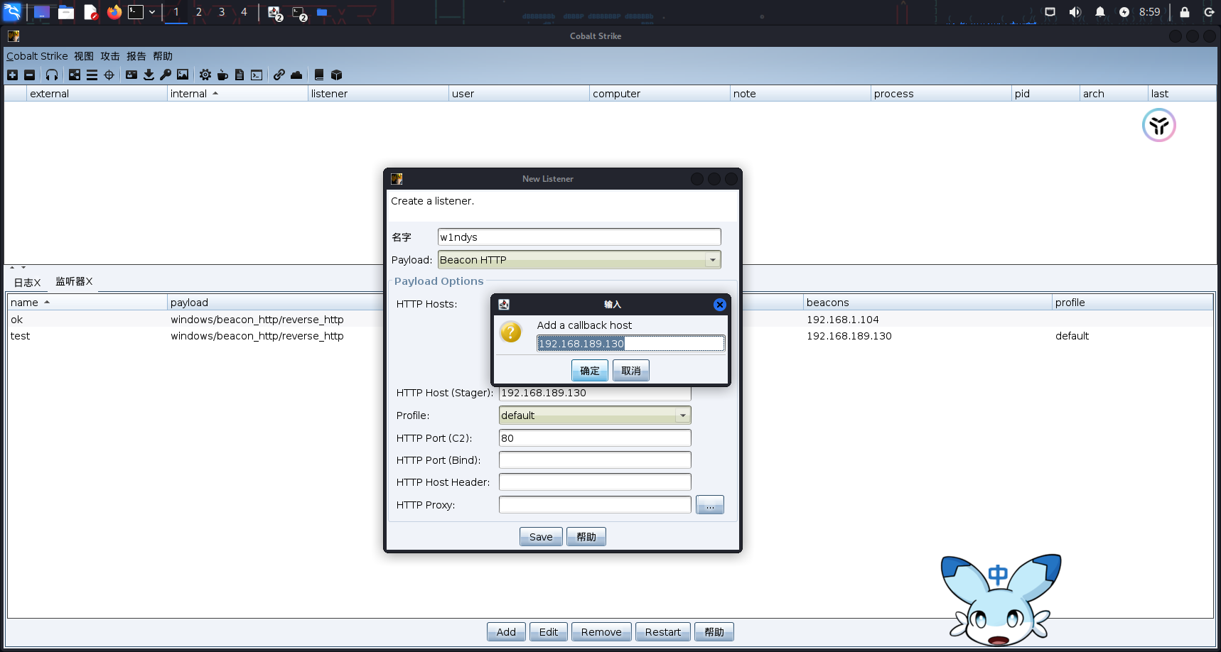The height and width of the screenshot is (652, 1221).
Task: Click the HTTP Port (C2) field
Action: pyautogui.click(x=594, y=438)
